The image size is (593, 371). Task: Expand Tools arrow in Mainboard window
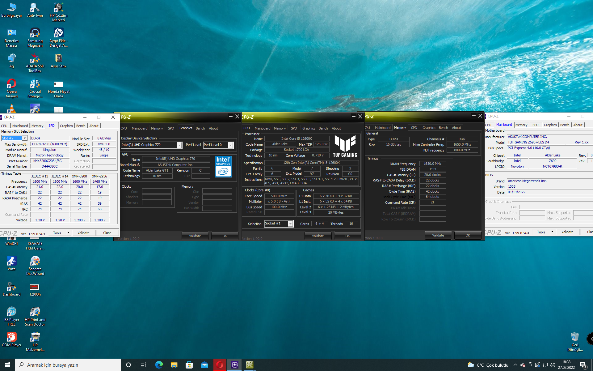coord(552,232)
